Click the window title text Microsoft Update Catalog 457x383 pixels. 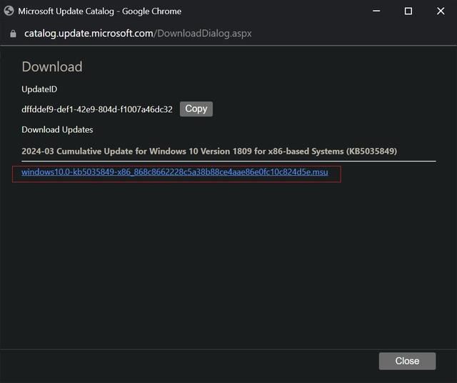pyautogui.click(x=99, y=11)
